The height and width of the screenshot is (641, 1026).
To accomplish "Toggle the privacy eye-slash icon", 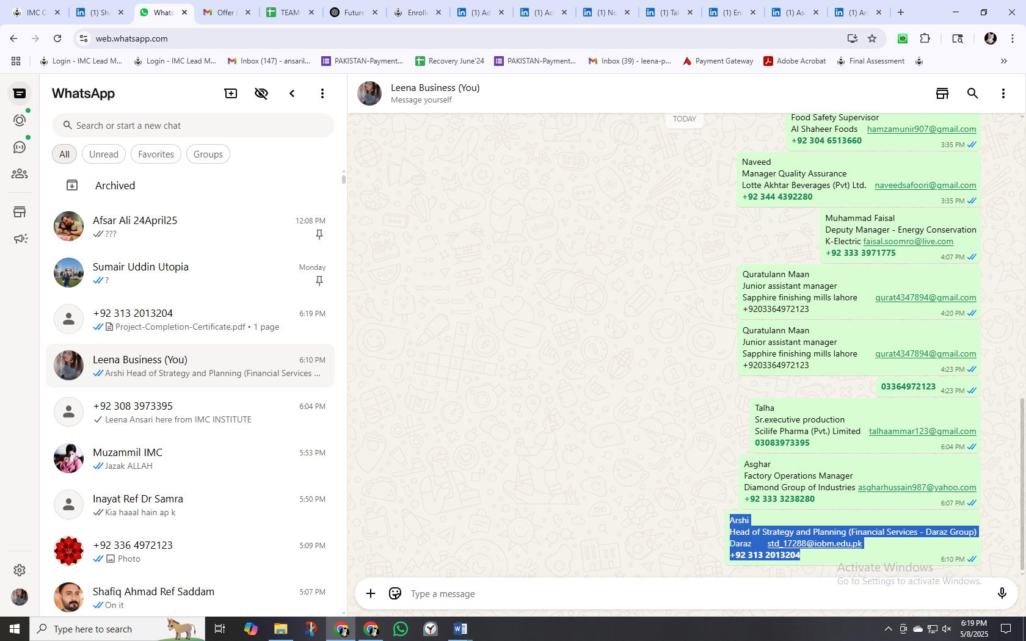I will coord(261,93).
